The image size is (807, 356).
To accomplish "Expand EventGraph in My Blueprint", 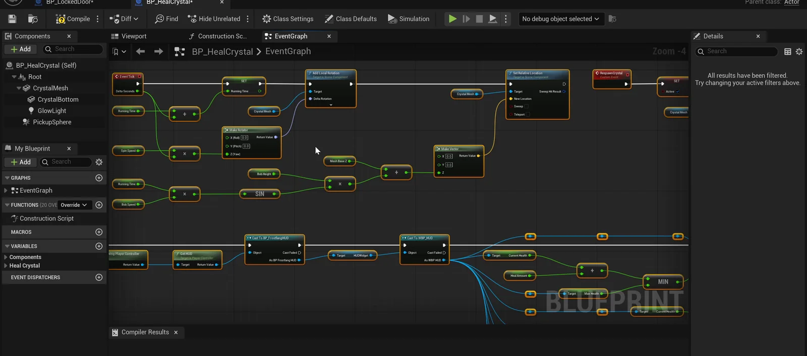I will pyautogui.click(x=6, y=191).
